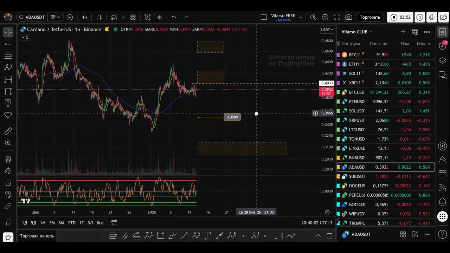450x253 pixels.
Task: Open time axis settings gear
Action: click(327, 212)
